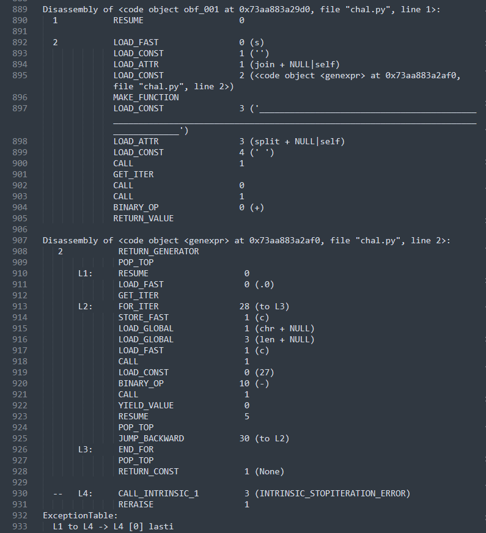Click the FOR_ITER instruction at label L2
The height and width of the screenshot is (533, 486).
(138, 307)
